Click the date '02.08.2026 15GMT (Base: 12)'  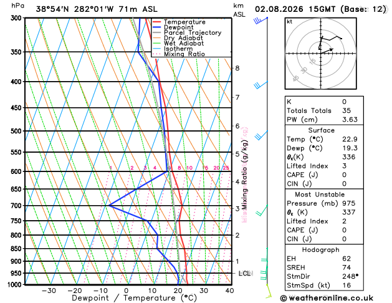[321, 9]
